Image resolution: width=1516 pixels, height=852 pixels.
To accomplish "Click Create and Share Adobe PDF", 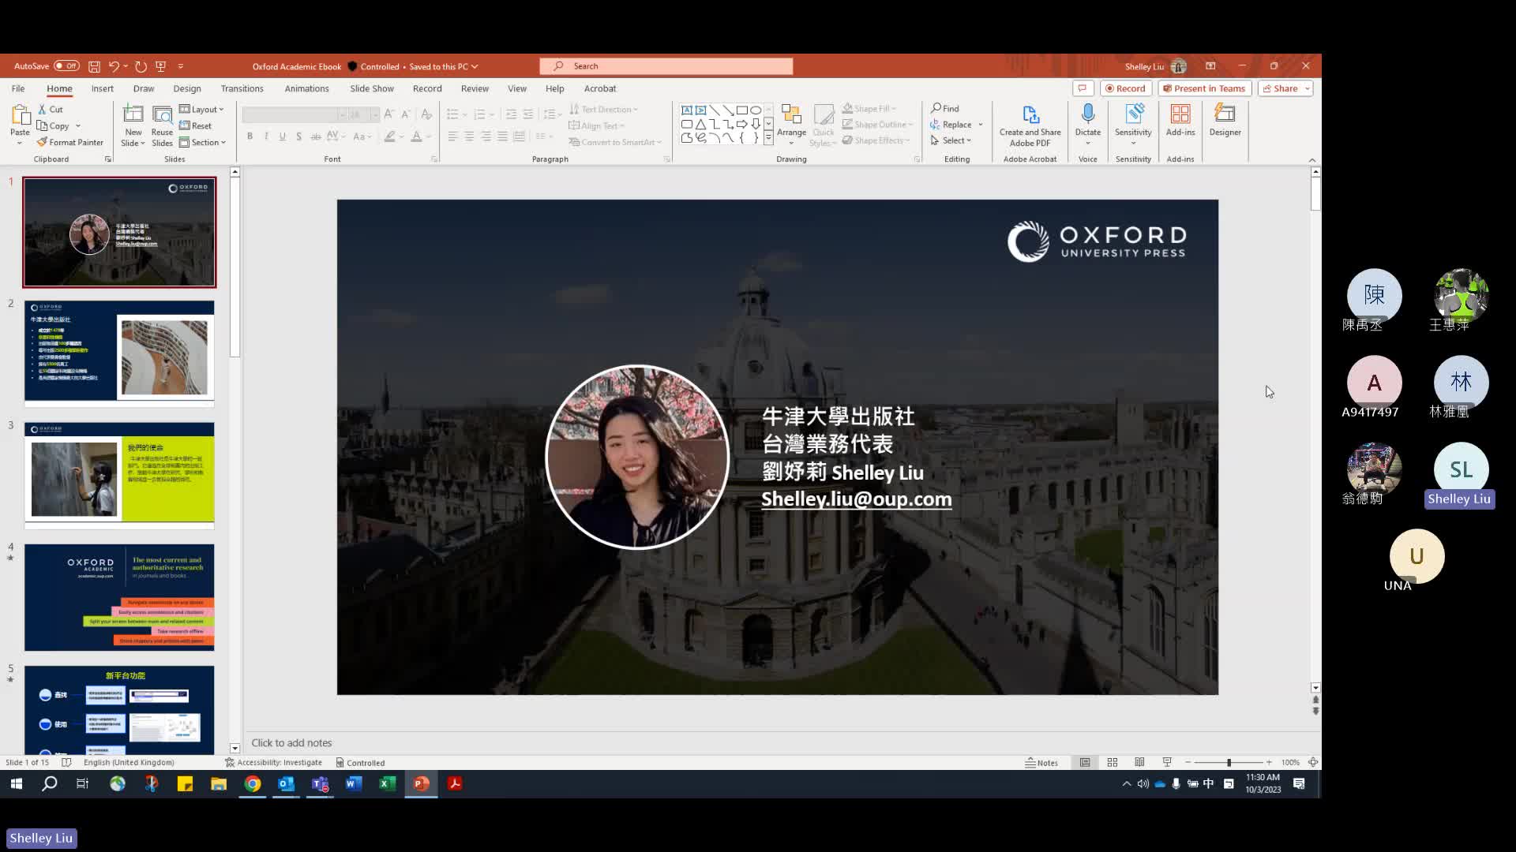I will click(x=1030, y=125).
